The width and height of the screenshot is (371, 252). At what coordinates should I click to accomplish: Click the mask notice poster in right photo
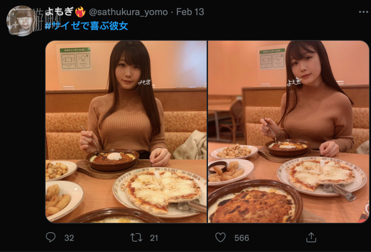[x=273, y=59]
